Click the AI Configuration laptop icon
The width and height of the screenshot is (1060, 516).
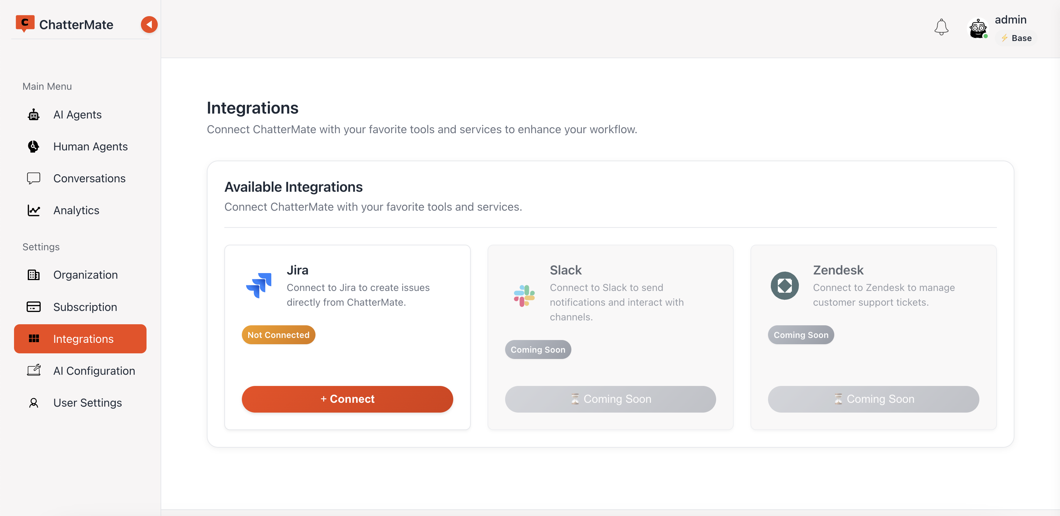click(x=34, y=370)
